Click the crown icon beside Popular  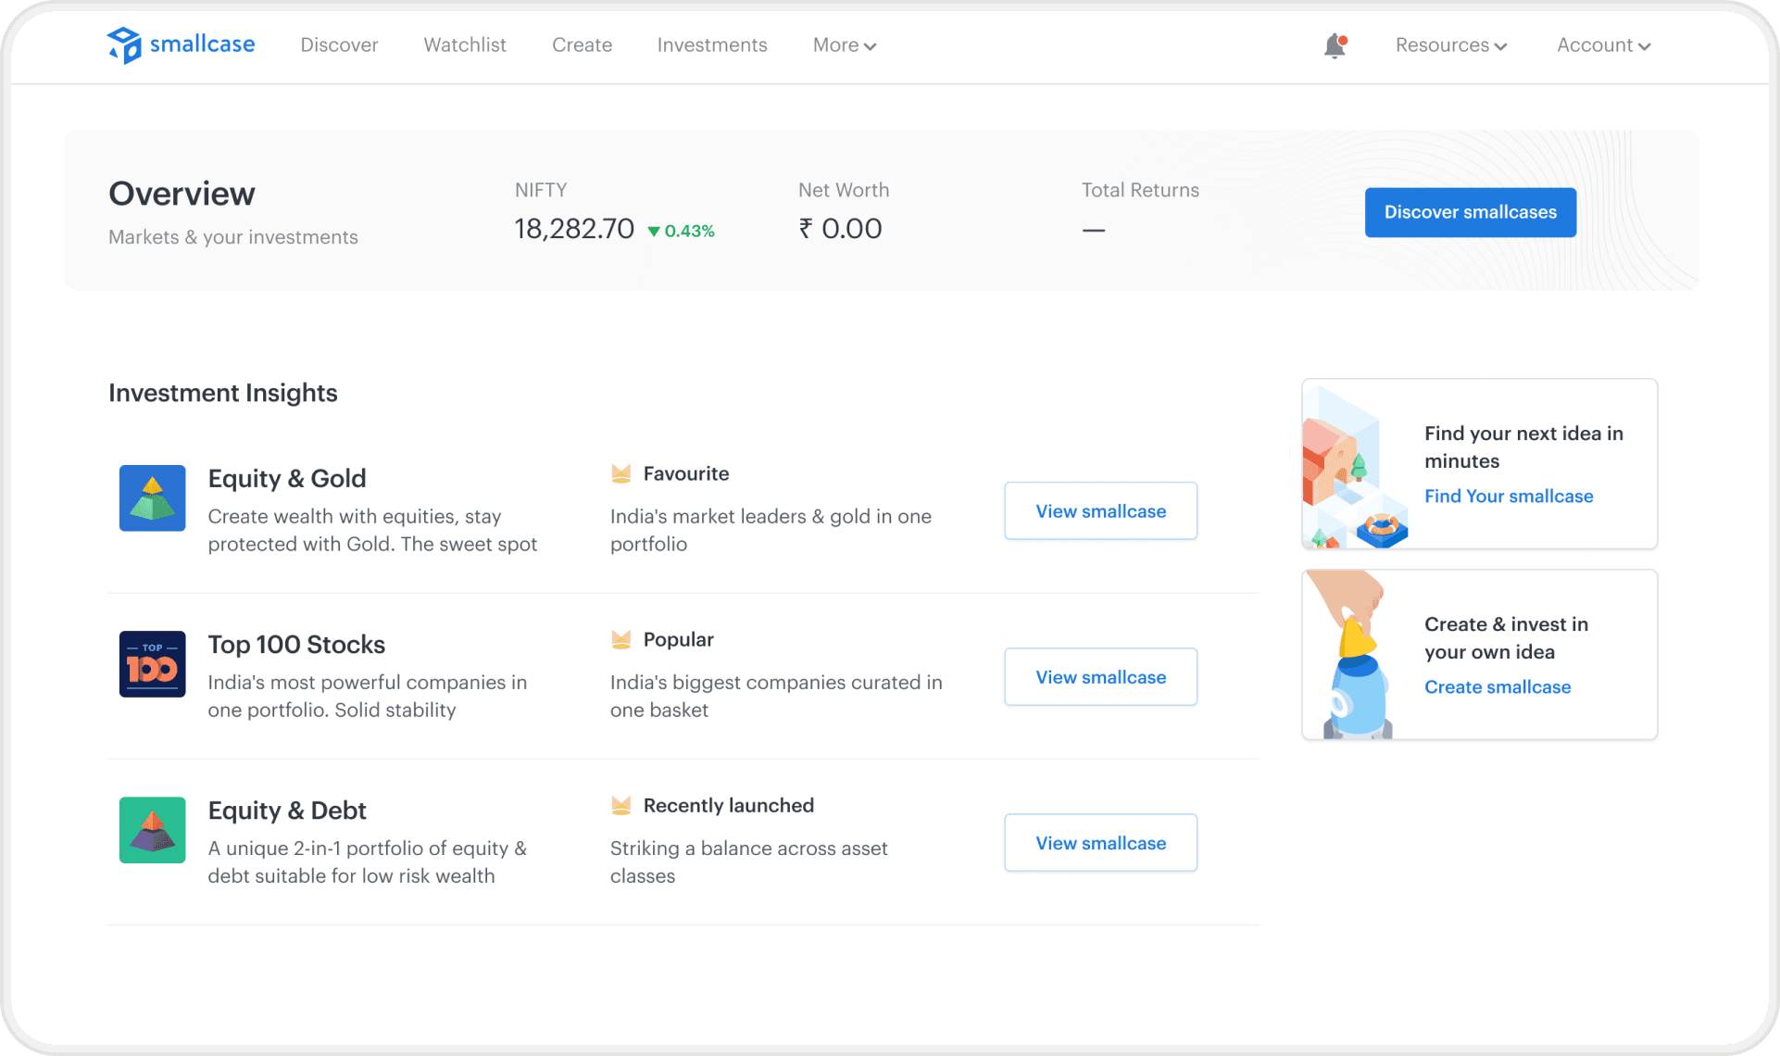click(621, 639)
